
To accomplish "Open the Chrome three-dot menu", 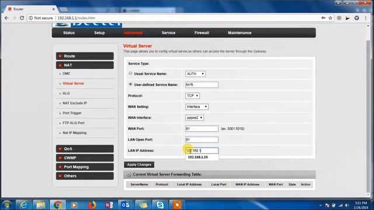I will [x=366, y=18].
